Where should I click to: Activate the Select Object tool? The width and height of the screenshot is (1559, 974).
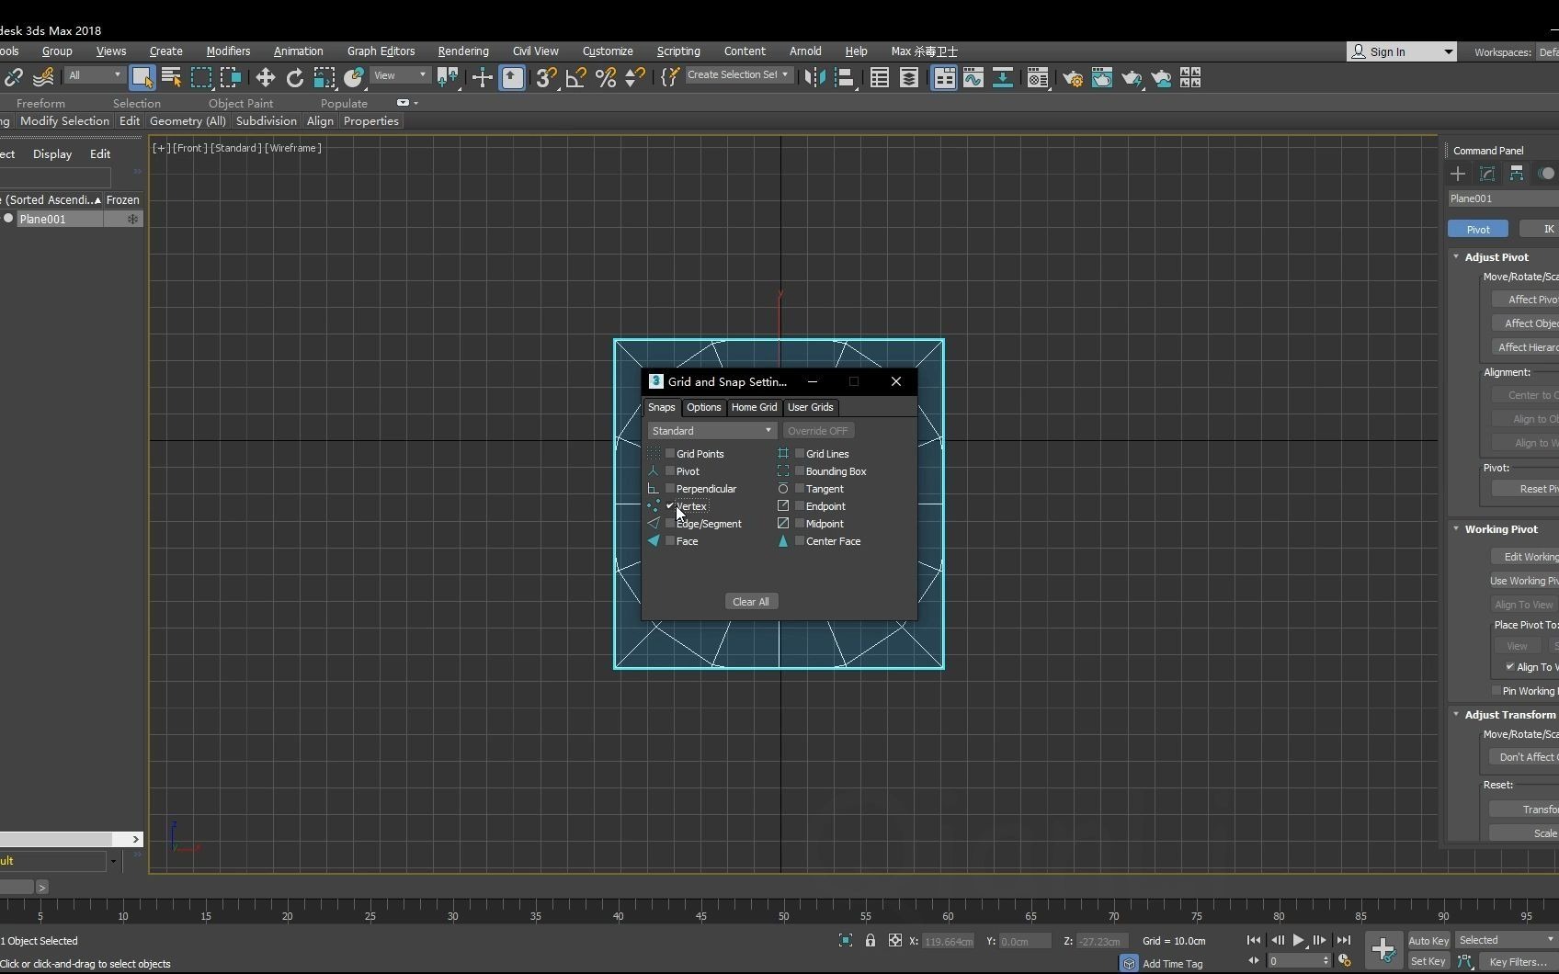click(x=142, y=78)
